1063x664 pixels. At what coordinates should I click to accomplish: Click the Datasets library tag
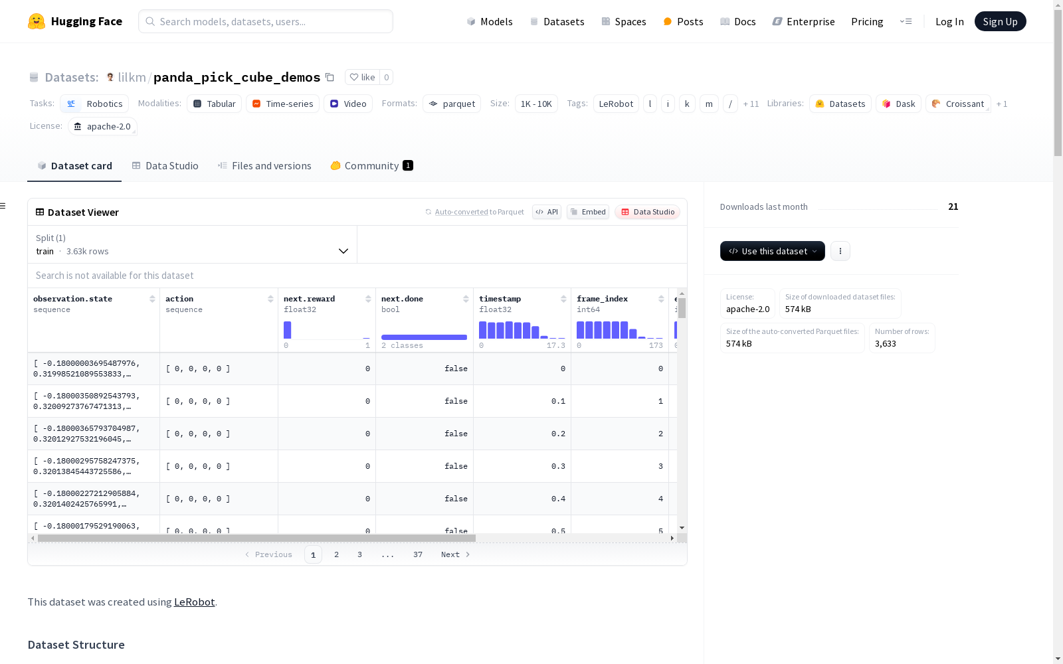coord(840,104)
